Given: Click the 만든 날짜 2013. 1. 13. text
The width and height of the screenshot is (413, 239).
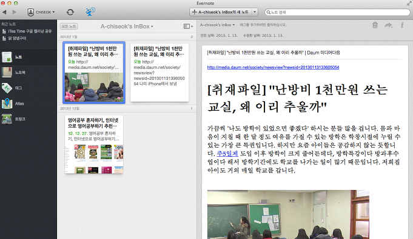Looking at the screenshot, I should 220,36.
